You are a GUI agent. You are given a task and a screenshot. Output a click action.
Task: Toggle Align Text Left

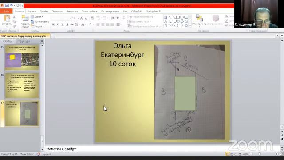tap(98, 24)
